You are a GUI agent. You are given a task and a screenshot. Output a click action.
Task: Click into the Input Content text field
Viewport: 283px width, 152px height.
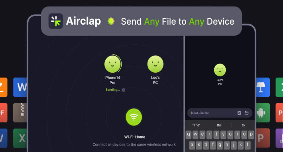[212, 113]
